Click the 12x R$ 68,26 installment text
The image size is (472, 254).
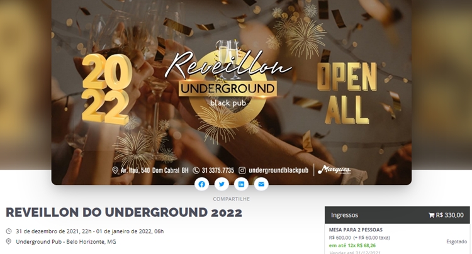click(x=362, y=245)
